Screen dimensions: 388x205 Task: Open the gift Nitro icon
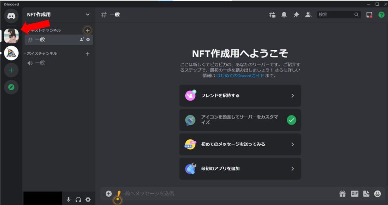[x=343, y=194]
